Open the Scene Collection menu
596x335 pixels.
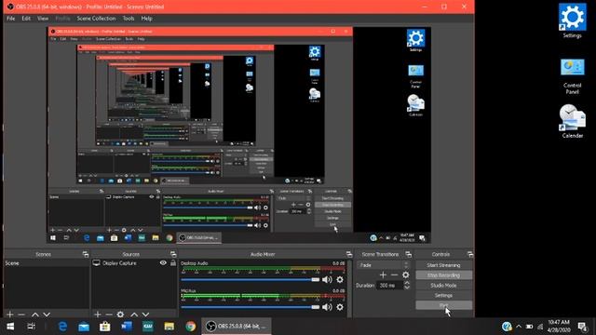(x=96, y=19)
